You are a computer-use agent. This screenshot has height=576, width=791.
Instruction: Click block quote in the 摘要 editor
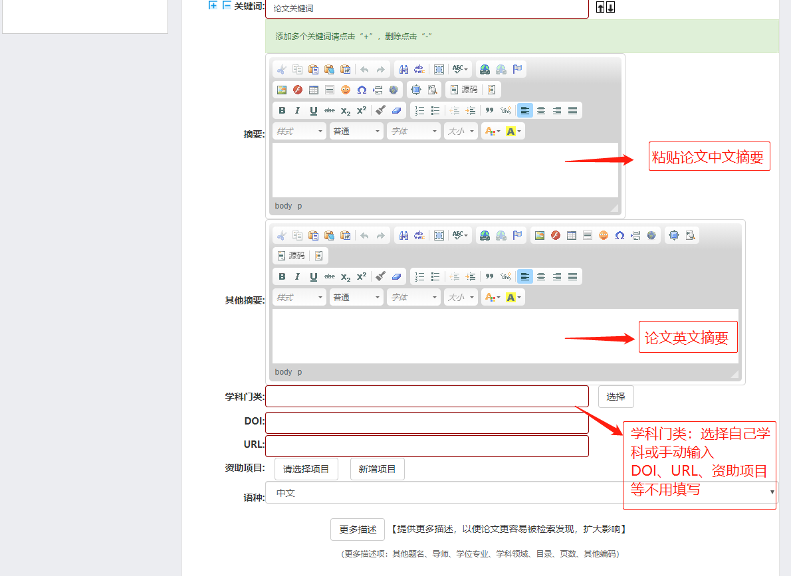pos(490,111)
